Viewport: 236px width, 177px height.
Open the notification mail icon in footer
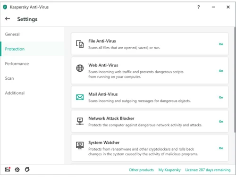pos(8,169)
